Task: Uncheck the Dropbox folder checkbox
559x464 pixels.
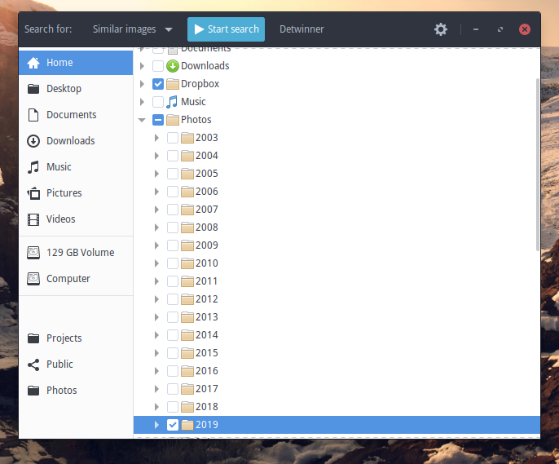Action: click(158, 84)
